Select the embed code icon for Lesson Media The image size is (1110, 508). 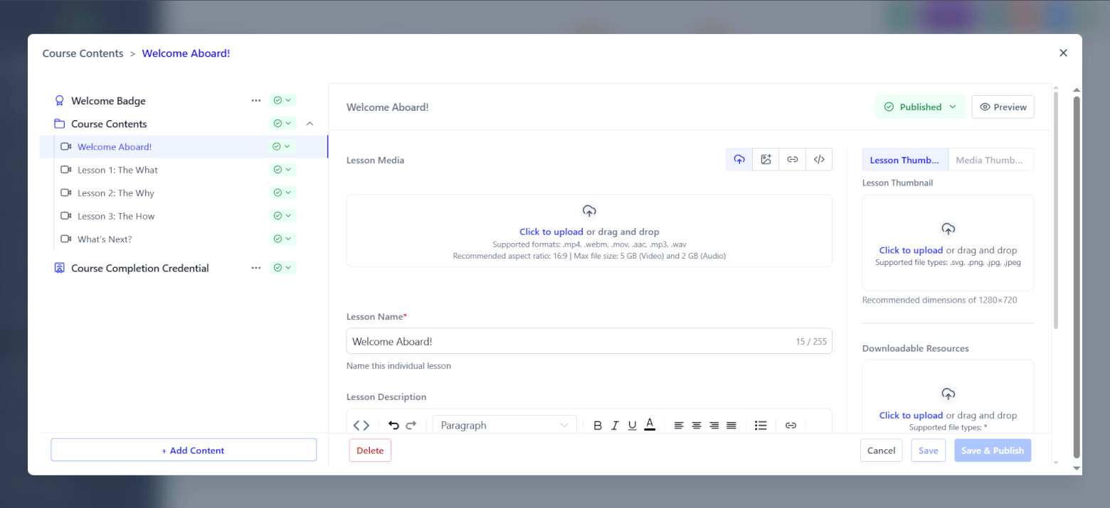point(819,160)
